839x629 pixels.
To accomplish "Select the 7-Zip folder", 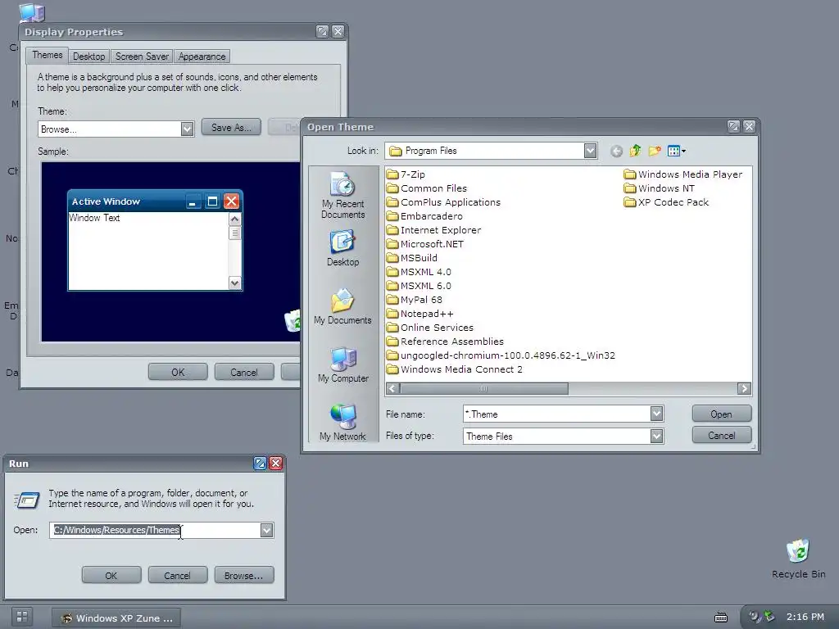I will (x=406, y=174).
